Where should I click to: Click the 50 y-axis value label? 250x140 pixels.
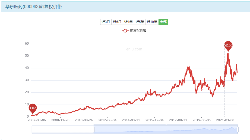click(x=27, y=56)
